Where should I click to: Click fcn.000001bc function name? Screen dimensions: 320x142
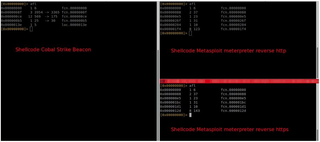[x=233, y=102]
